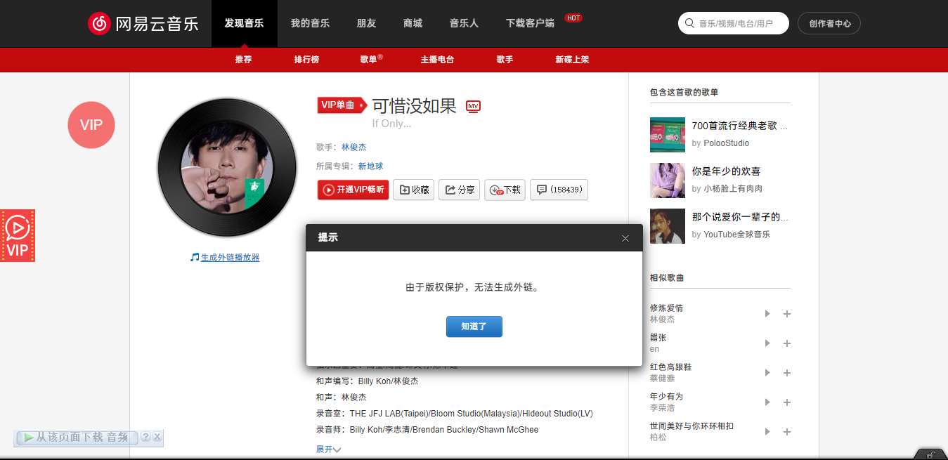The image size is (948, 460).
Task: Open similar song title 红色高跟鞋
Action: (670, 367)
